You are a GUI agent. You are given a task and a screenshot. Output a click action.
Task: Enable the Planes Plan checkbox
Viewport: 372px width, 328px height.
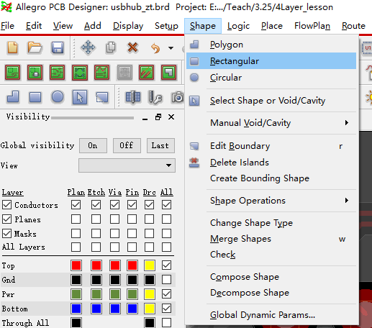(76, 219)
